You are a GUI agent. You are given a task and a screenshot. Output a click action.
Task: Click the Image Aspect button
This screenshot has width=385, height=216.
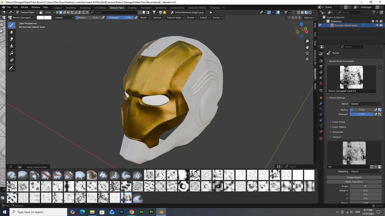click(x=354, y=177)
